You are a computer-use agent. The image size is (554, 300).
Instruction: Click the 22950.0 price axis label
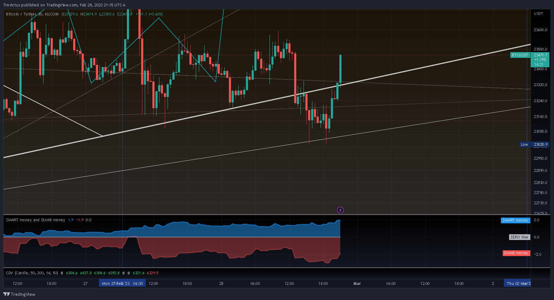point(540,158)
